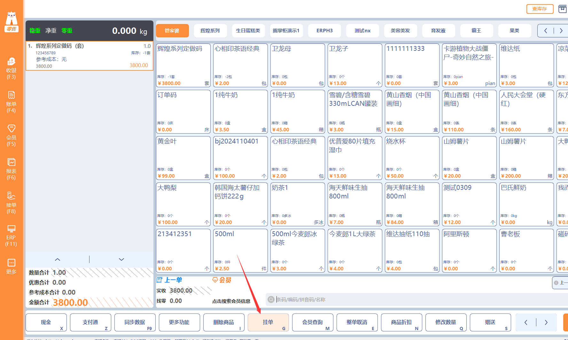Switch to the 辉煌系列 category
Screen dimensions: 568x340
pos(210,31)
